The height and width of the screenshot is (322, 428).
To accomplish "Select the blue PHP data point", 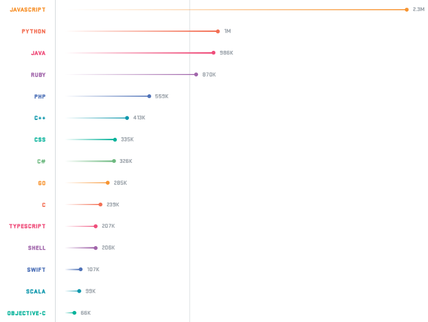I will point(149,96).
